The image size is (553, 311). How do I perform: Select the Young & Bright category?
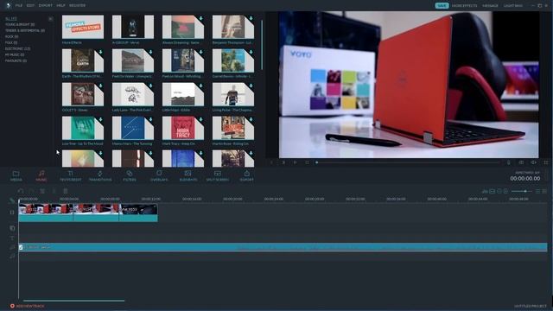pos(20,25)
